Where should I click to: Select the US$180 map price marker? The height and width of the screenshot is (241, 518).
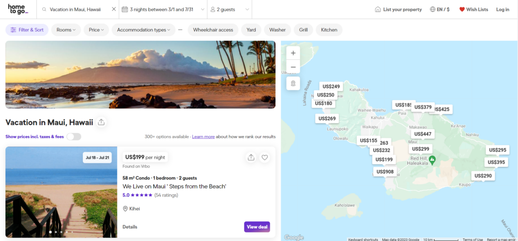point(323,103)
